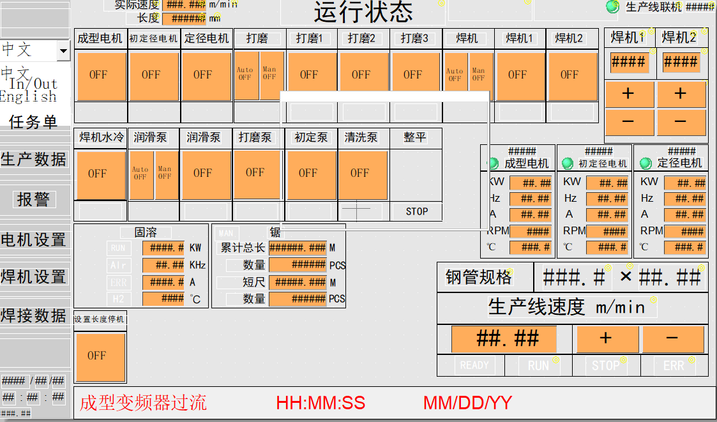The width and height of the screenshot is (717, 422).
Task: Click the 生产线速度 ##.## value field
Action: tap(504, 339)
